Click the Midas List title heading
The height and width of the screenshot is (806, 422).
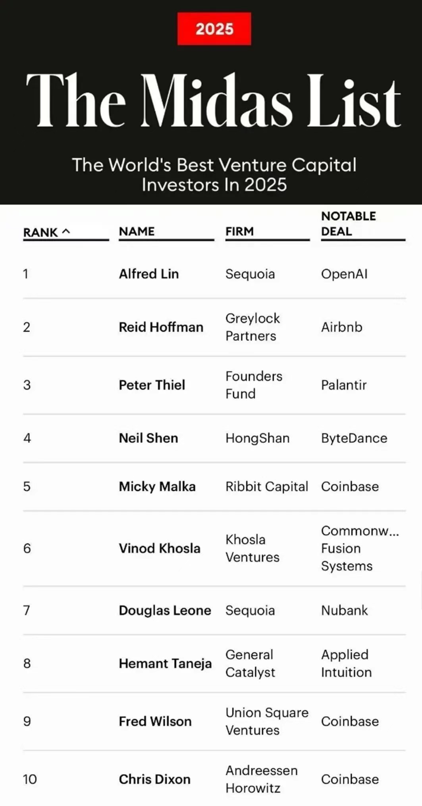coord(214,101)
